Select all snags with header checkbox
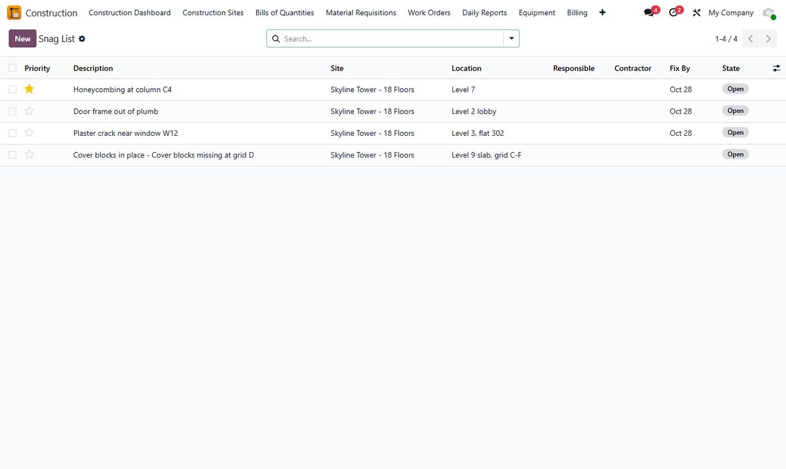The image size is (786, 469). point(12,68)
